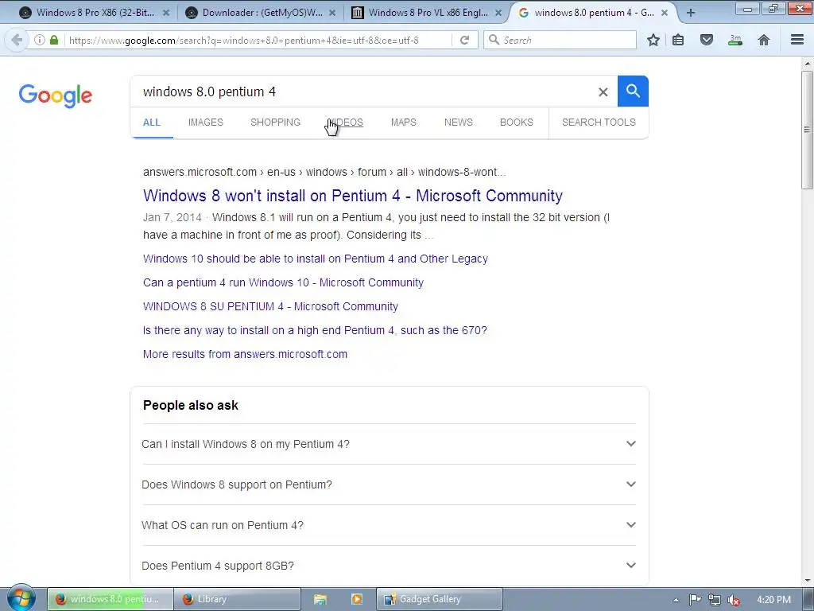
Task: Clear Google search query with X
Action: [x=603, y=92]
